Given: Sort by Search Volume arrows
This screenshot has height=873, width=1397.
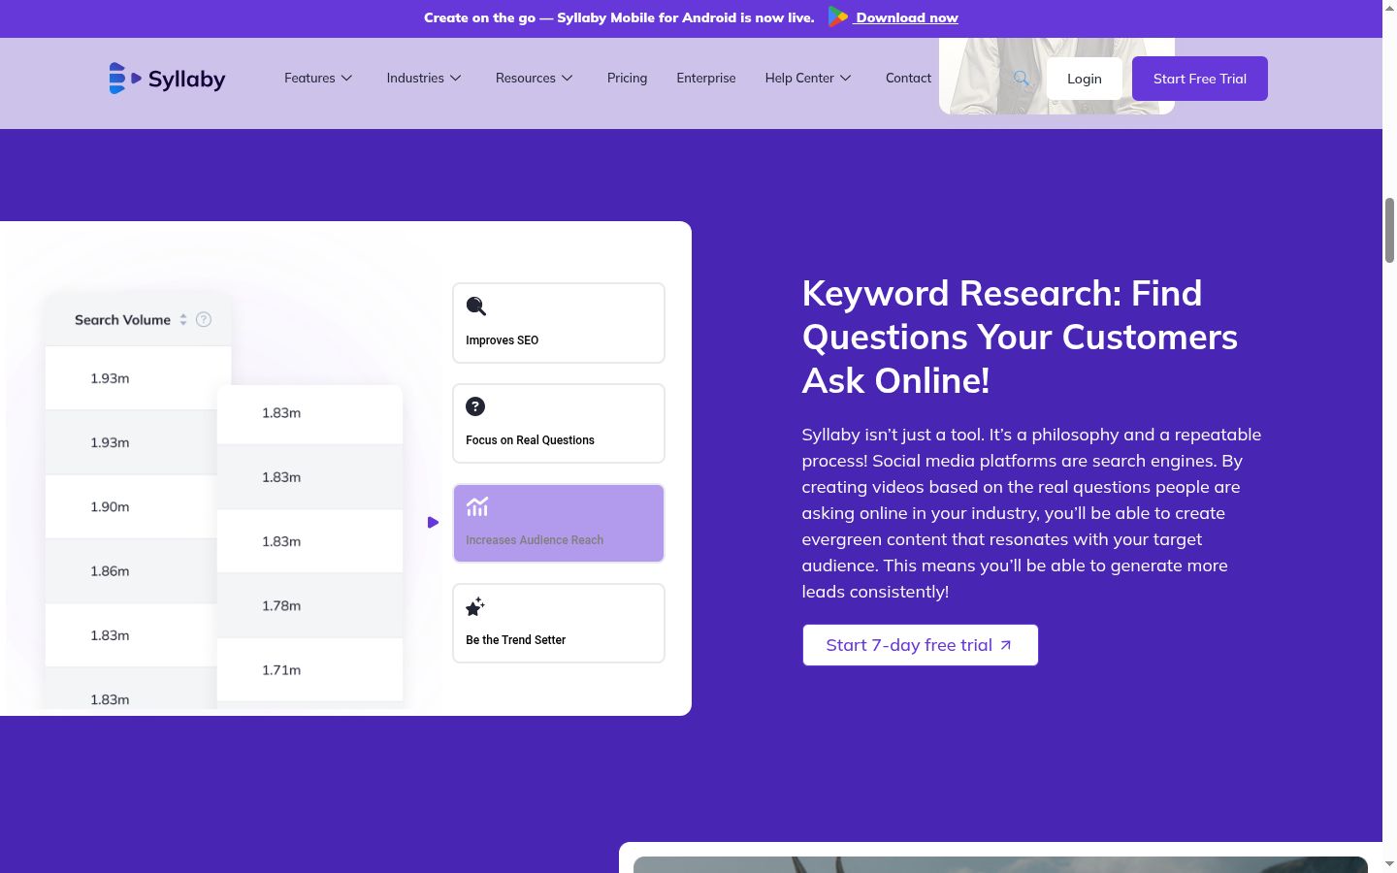Looking at the screenshot, I should [x=183, y=319].
